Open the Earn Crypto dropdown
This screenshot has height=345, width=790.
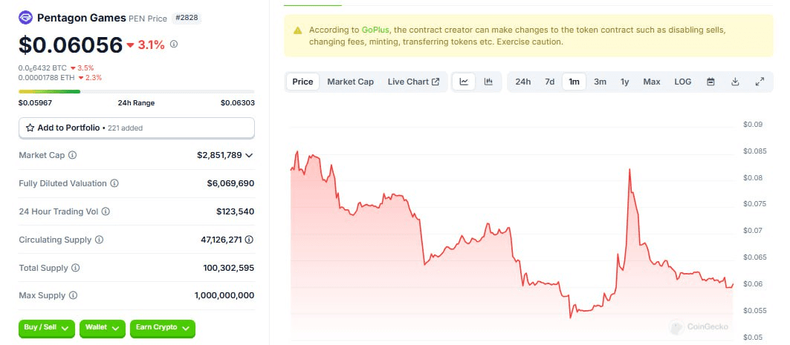pyautogui.click(x=161, y=327)
